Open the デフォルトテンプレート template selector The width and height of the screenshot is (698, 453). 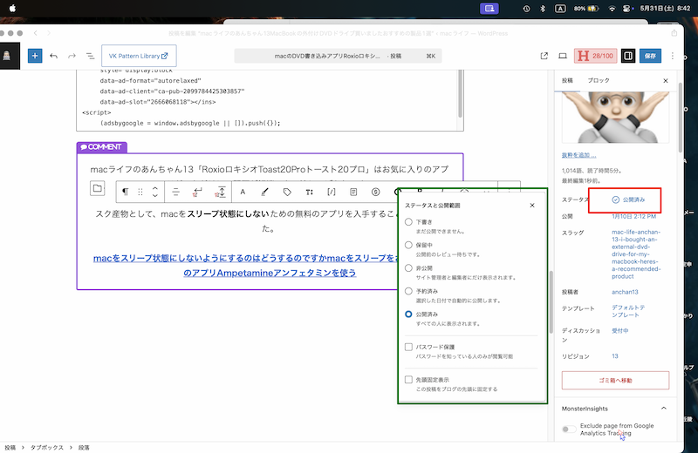tap(628, 311)
